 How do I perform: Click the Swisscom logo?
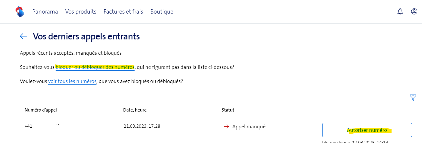19,11
